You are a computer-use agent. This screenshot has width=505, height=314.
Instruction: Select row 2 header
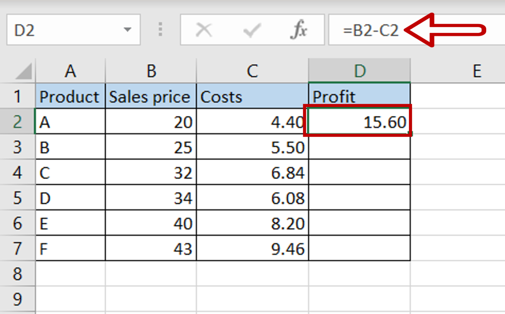17,121
